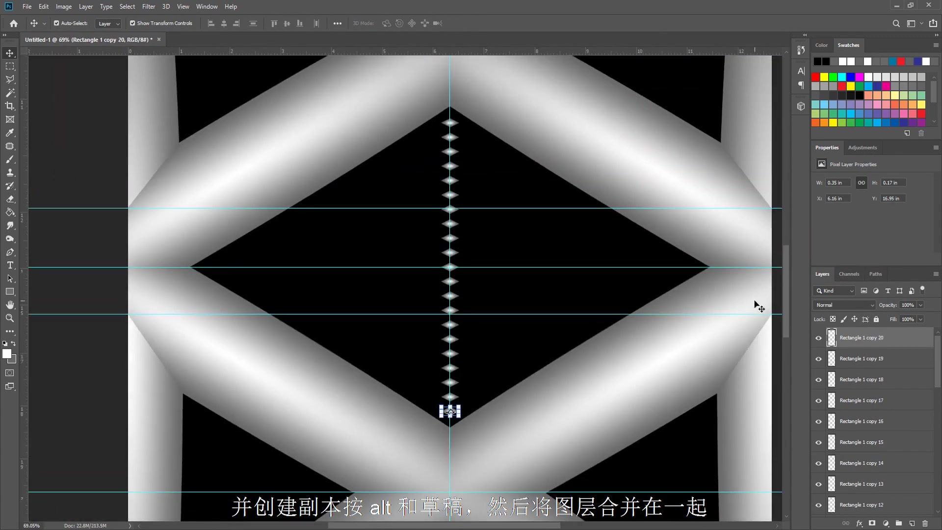
Task: Hide the Rectangle 1 copy 19 layer
Action: [818, 358]
